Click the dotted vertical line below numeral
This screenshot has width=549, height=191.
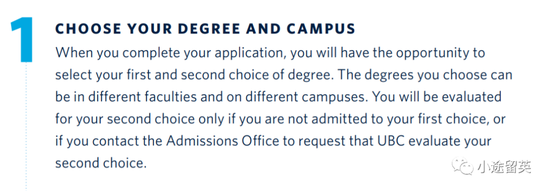(x=26, y=127)
